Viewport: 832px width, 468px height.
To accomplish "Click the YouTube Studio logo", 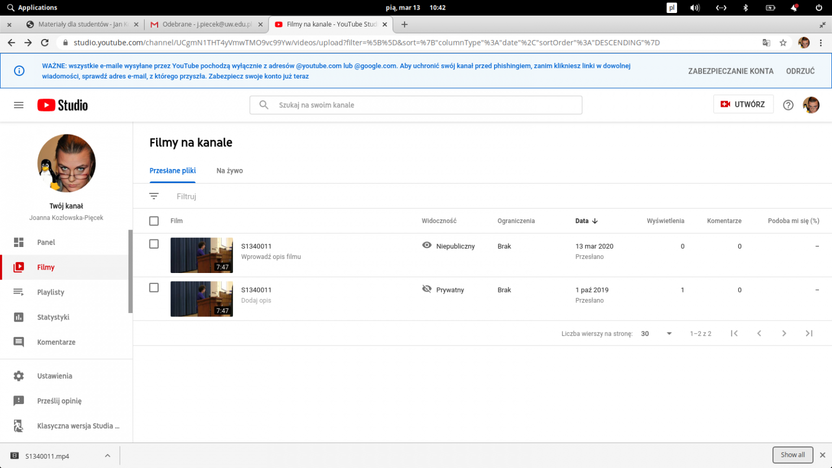I will (x=62, y=105).
